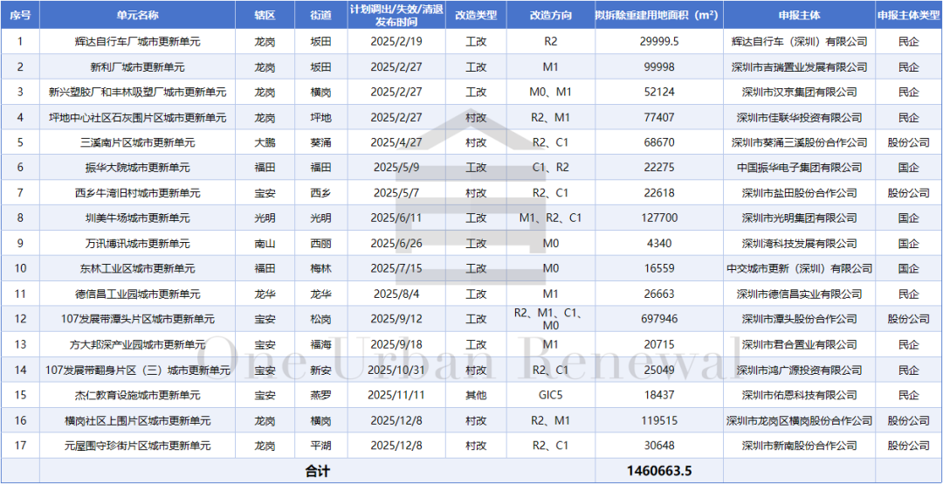This screenshot has height=484, width=943.
Task: Click applicant 中国振华电子集团有限公司
Action: 799,168
